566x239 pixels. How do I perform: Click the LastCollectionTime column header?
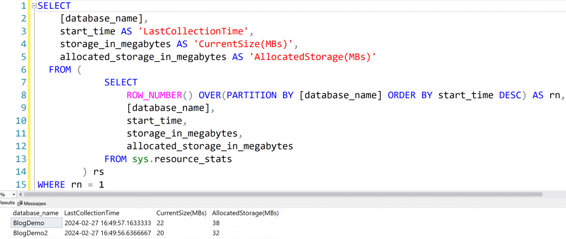(x=91, y=213)
